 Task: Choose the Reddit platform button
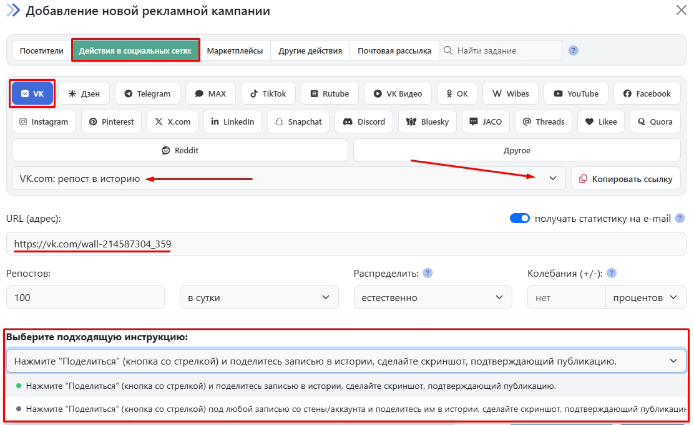[x=180, y=150]
